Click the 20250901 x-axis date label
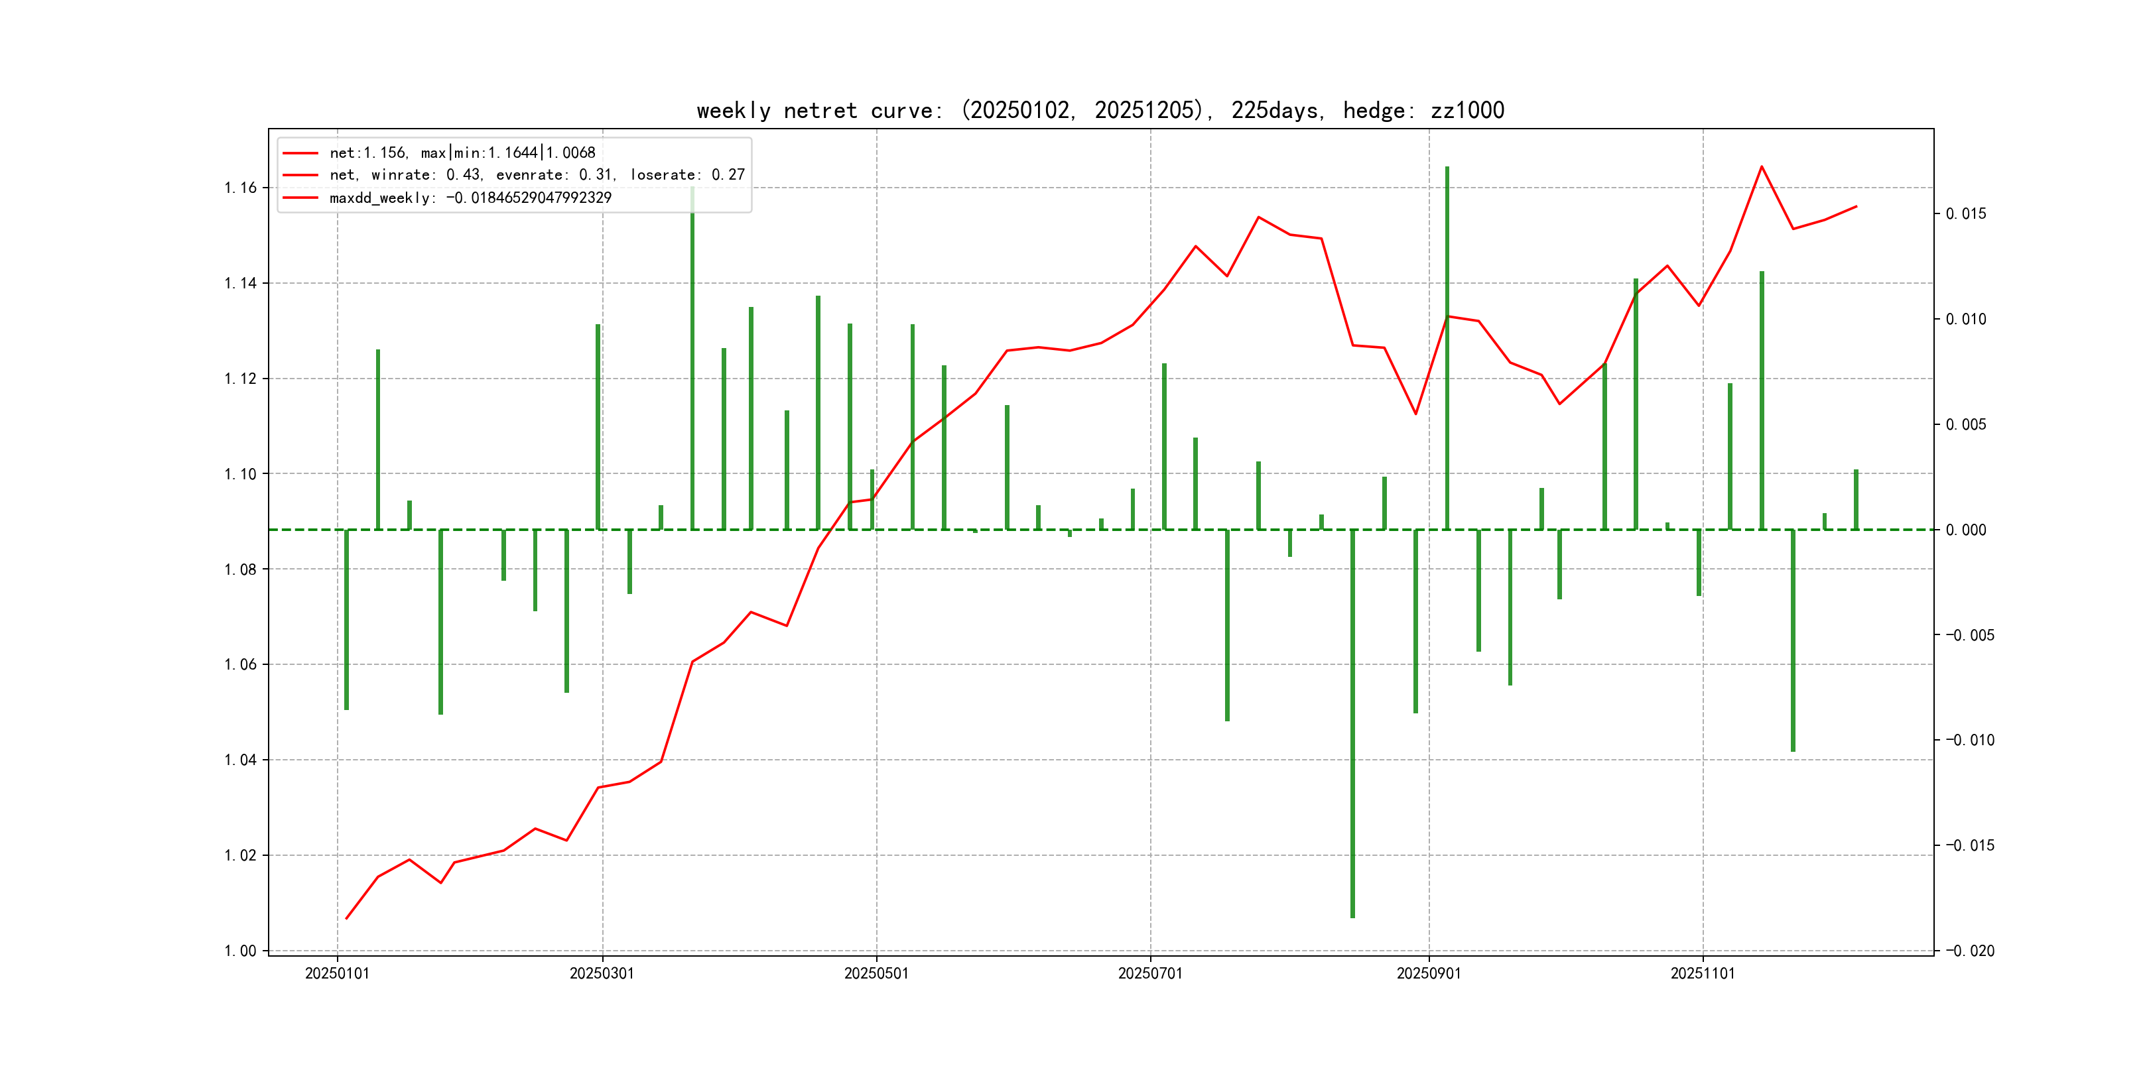The image size is (2149, 1074). pyautogui.click(x=1428, y=973)
